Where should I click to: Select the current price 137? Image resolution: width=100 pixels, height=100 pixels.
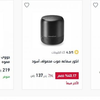tap(39, 75)
